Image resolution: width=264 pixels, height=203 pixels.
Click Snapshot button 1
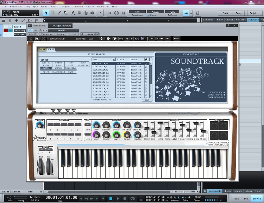tap(50, 125)
